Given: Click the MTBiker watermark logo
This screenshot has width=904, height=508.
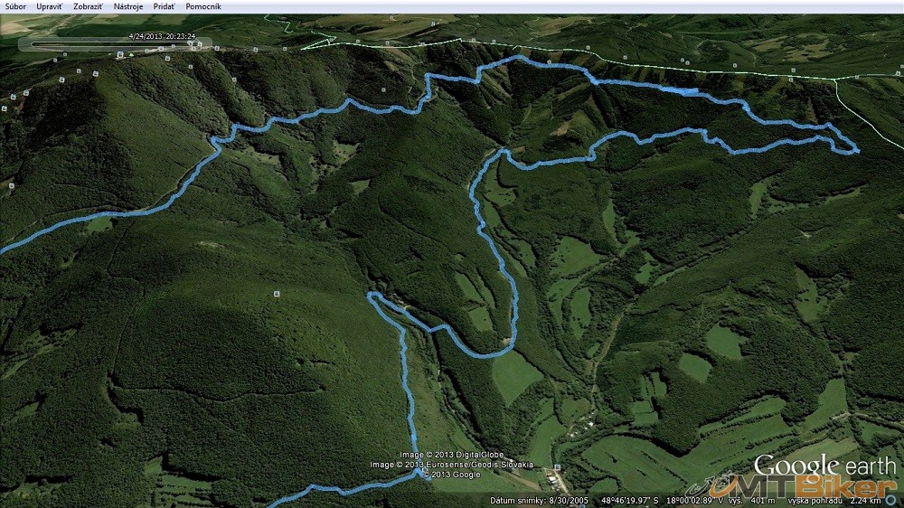Looking at the screenshot, I should (x=828, y=486).
